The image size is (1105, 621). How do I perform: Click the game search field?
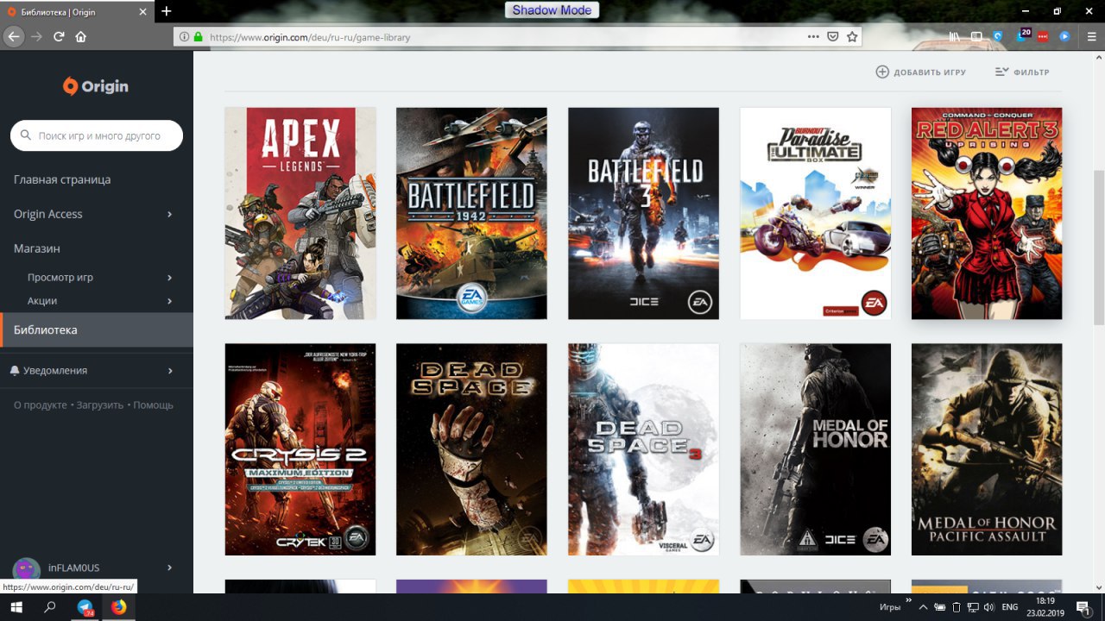pos(97,135)
